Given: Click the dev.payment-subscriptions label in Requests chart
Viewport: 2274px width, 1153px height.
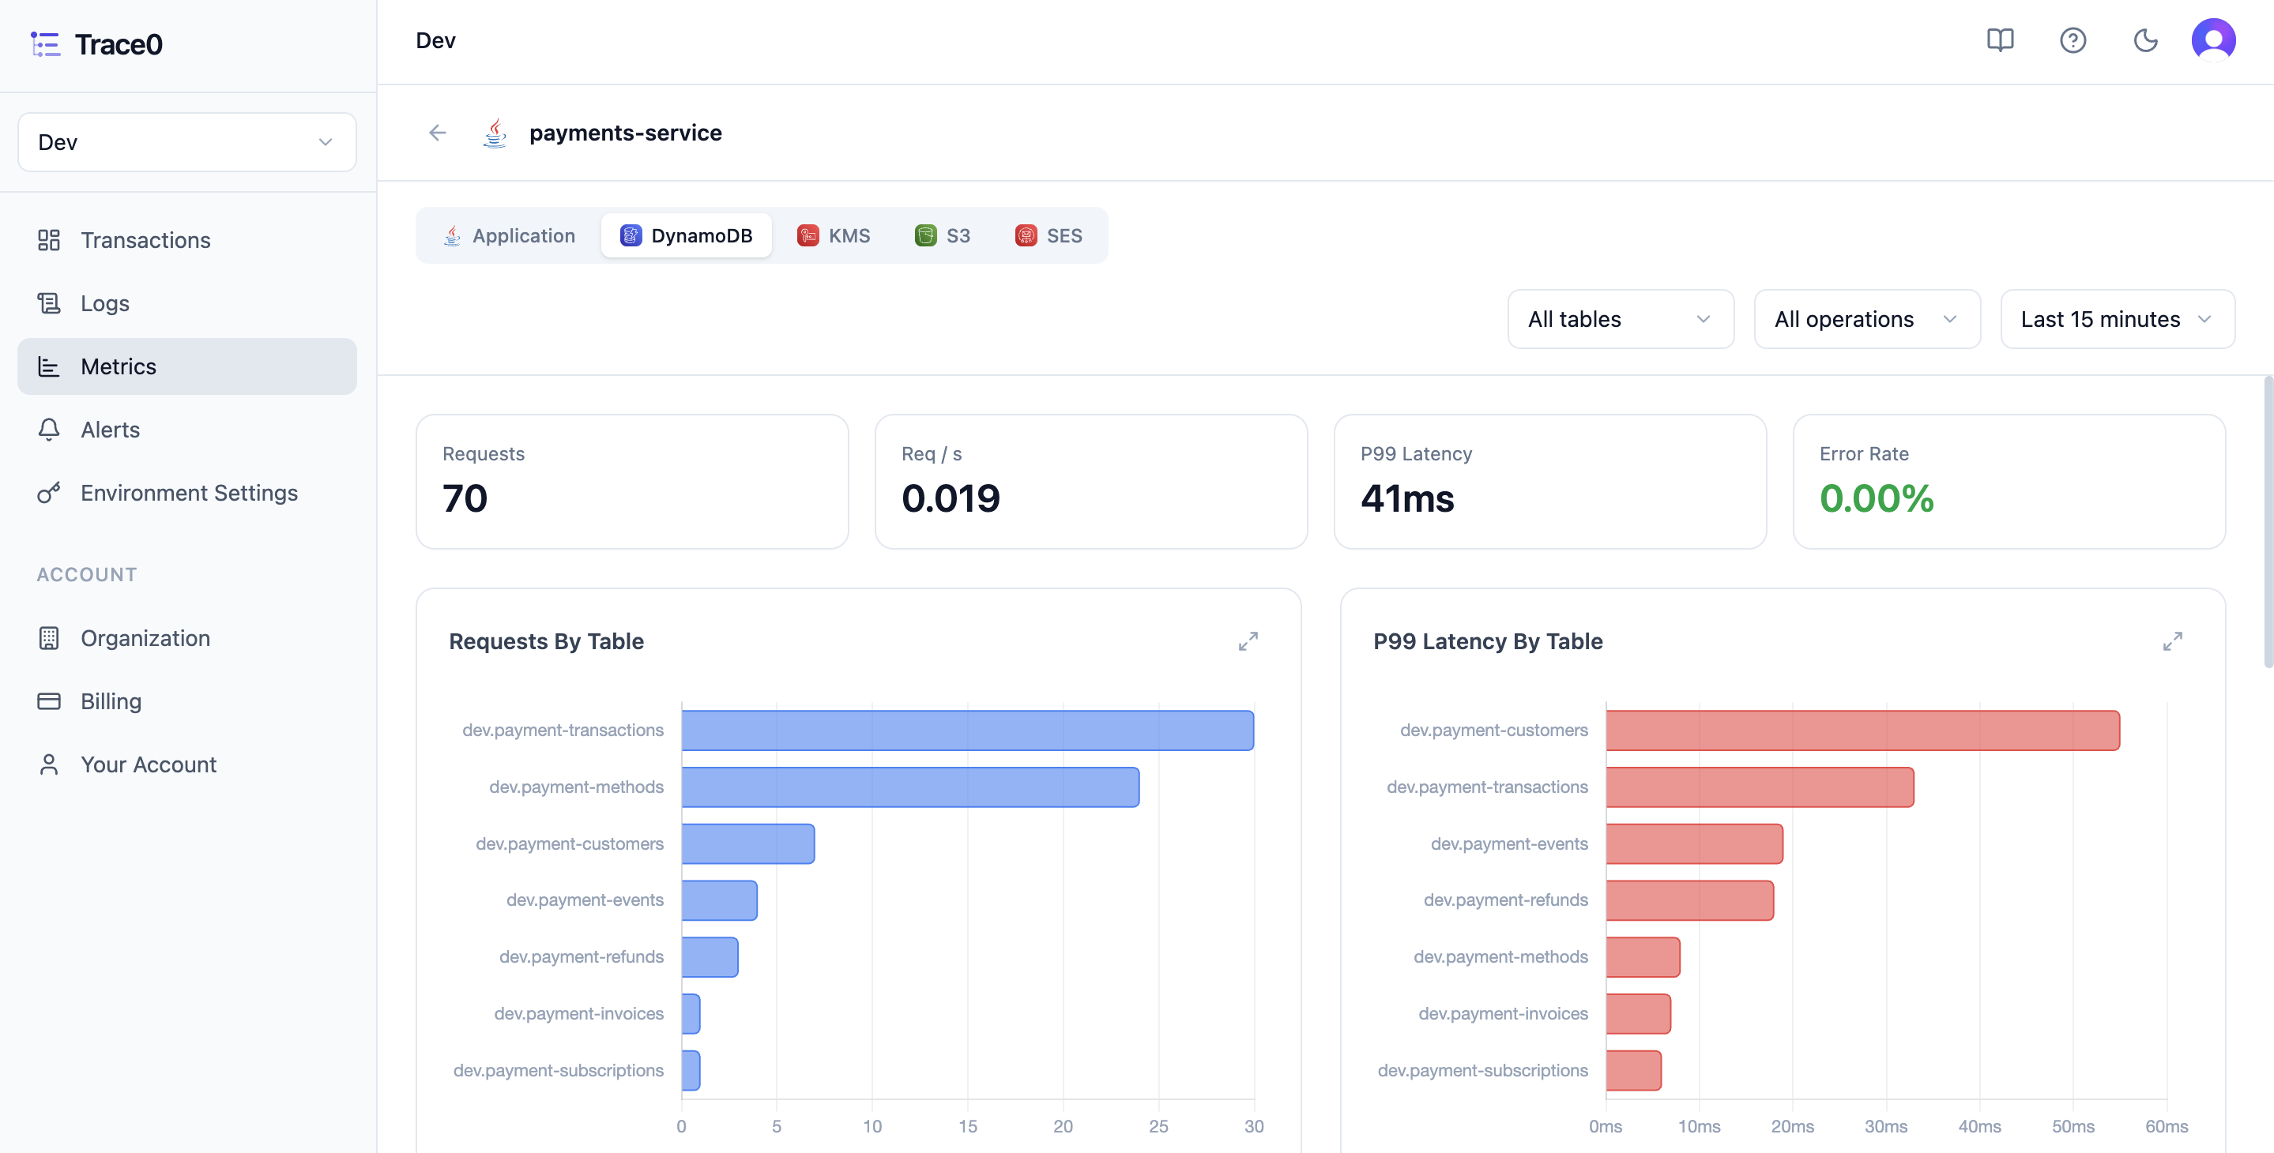Looking at the screenshot, I should click(558, 1070).
